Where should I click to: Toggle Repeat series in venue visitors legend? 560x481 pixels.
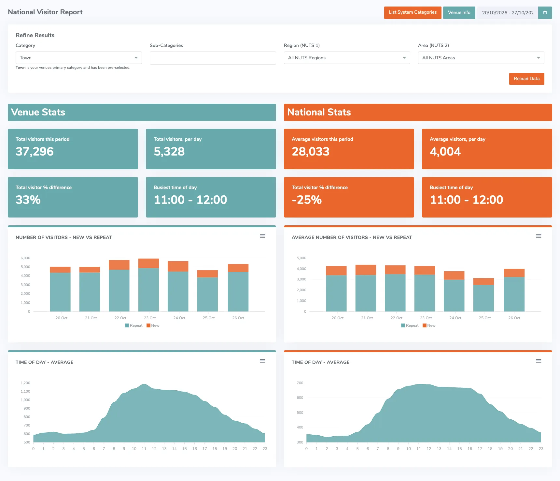[134, 325]
